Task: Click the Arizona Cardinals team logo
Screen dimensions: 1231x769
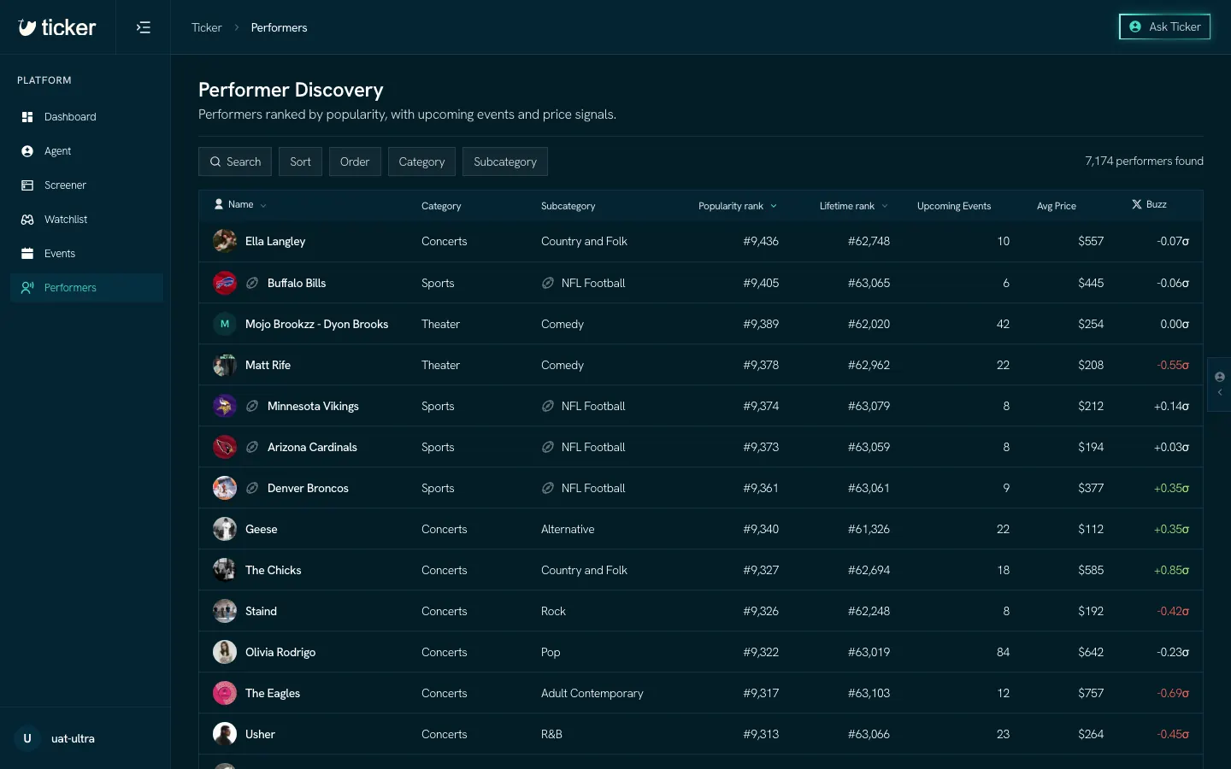Action: click(x=225, y=447)
